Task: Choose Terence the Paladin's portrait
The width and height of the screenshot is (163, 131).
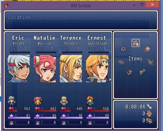Action: tap(71, 69)
